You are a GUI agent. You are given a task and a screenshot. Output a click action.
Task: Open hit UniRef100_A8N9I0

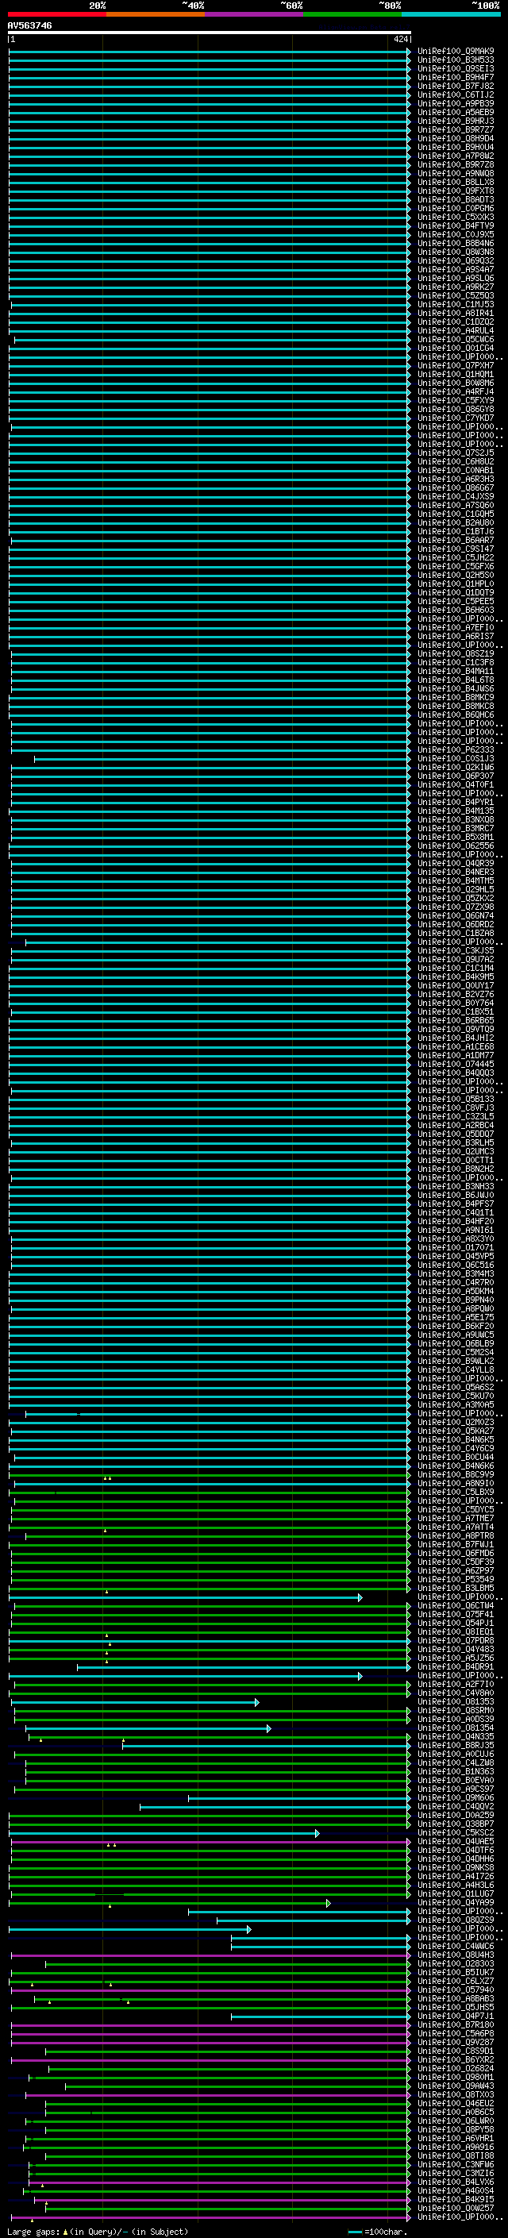(455, 1483)
